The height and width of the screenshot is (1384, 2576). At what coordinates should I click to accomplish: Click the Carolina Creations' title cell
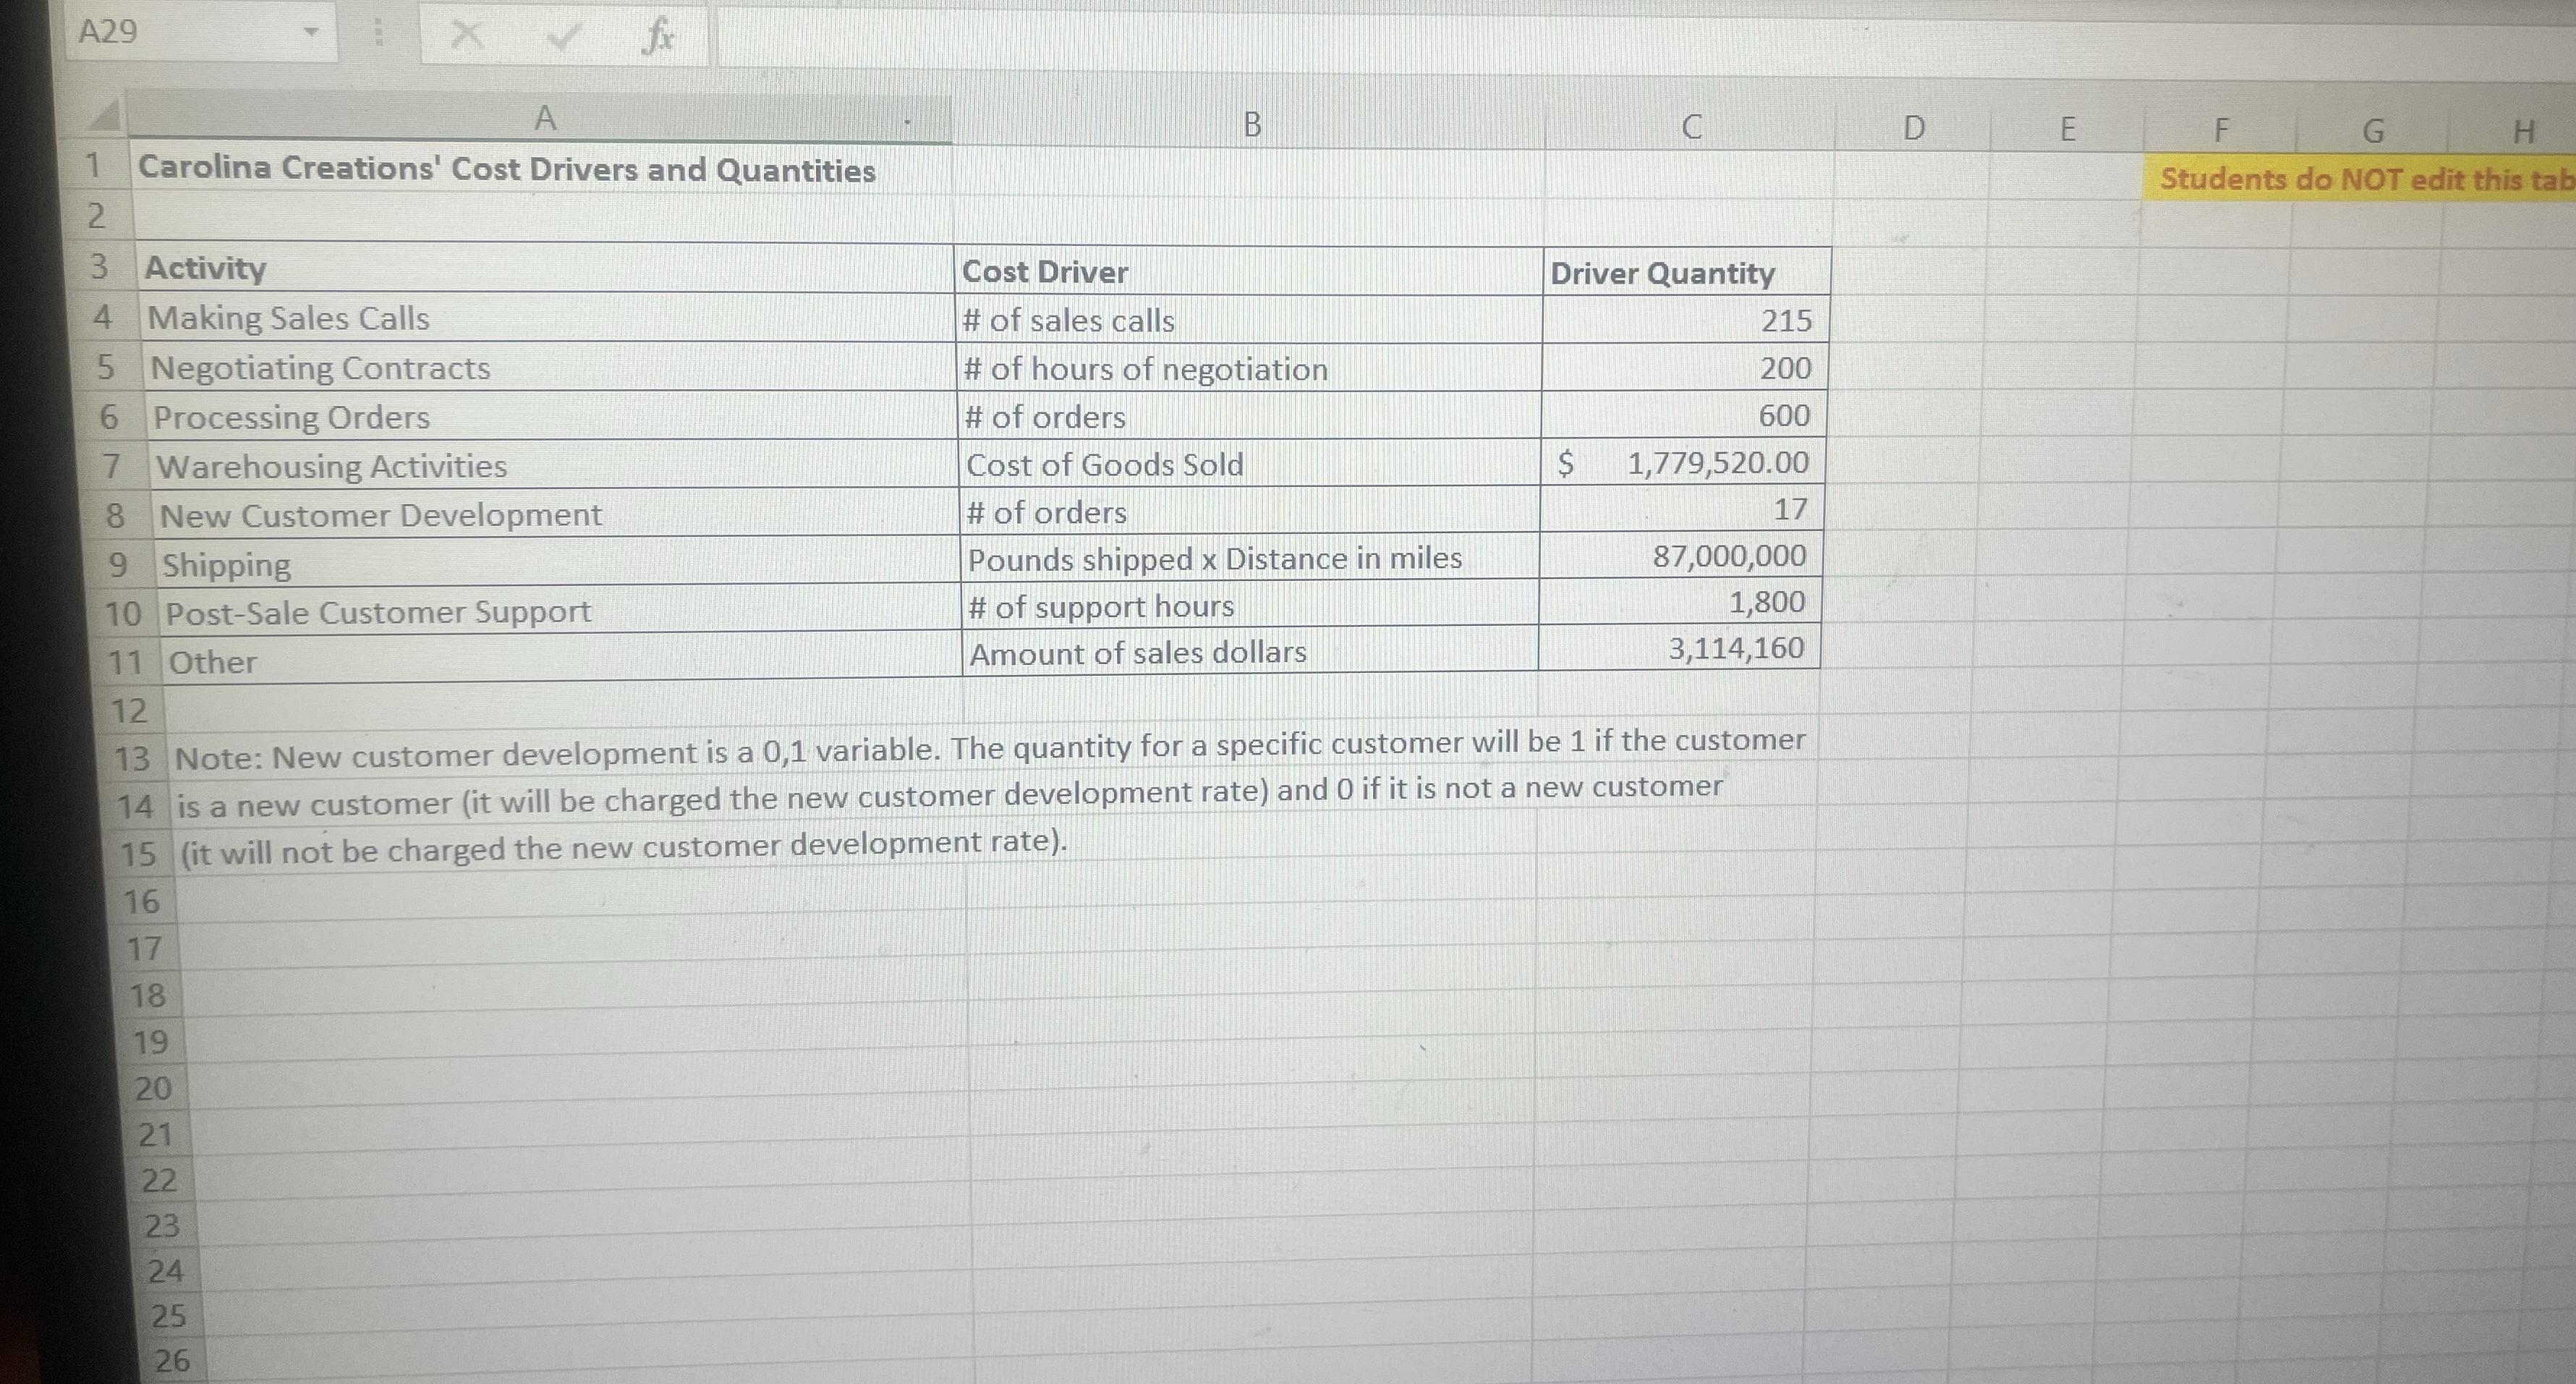(x=506, y=170)
